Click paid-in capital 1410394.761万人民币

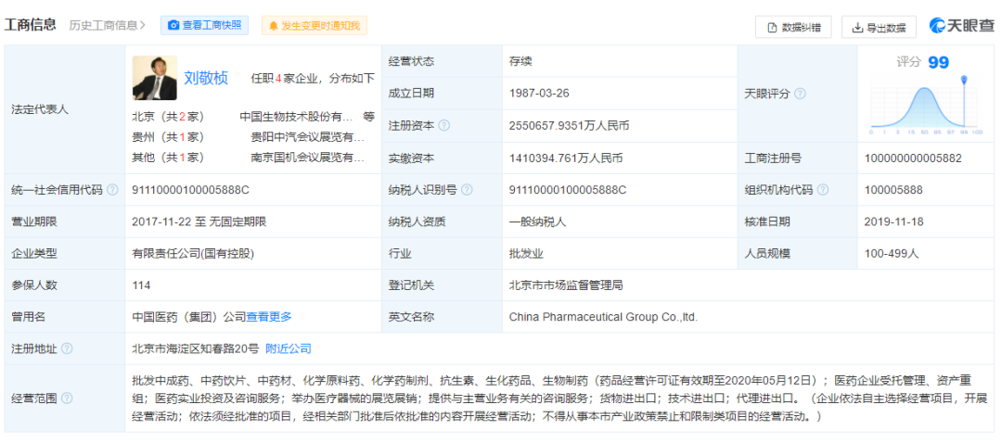pos(566,158)
